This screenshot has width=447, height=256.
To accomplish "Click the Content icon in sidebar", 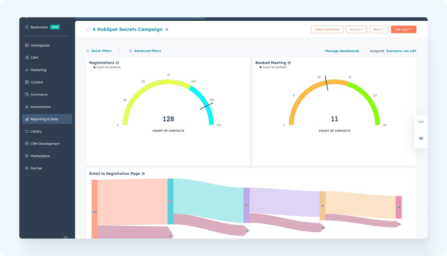I will click(x=27, y=82).
